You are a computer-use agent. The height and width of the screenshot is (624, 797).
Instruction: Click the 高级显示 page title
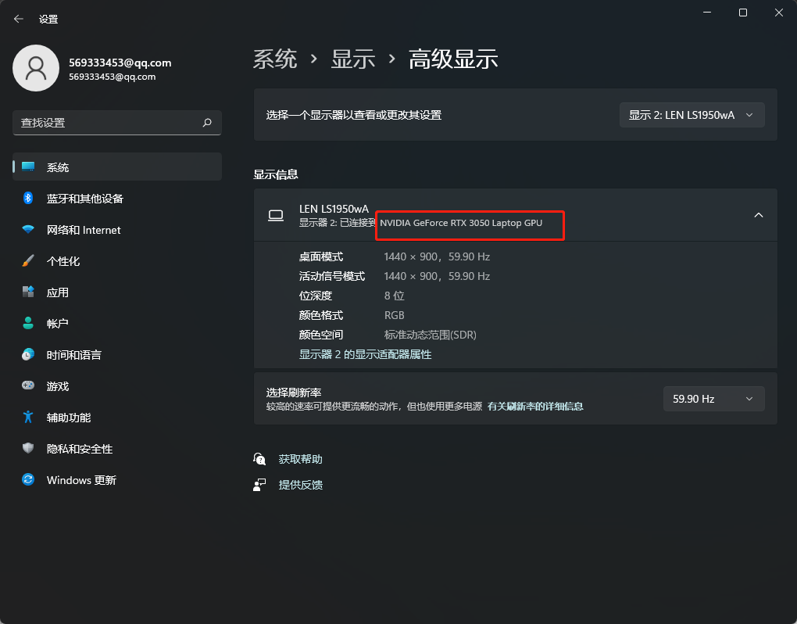pyautogui.click(x=453, y=59)
